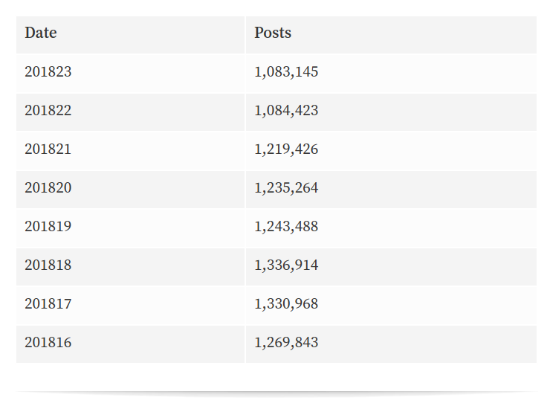This screenshot has height=403, width=550.
Task: Select the date cell 201821
Action: click(48, 149)
